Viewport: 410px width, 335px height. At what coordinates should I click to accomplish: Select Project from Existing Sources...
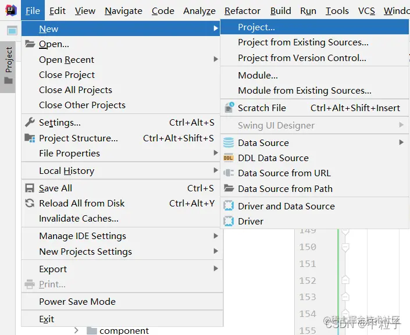(x=315, y=42)
